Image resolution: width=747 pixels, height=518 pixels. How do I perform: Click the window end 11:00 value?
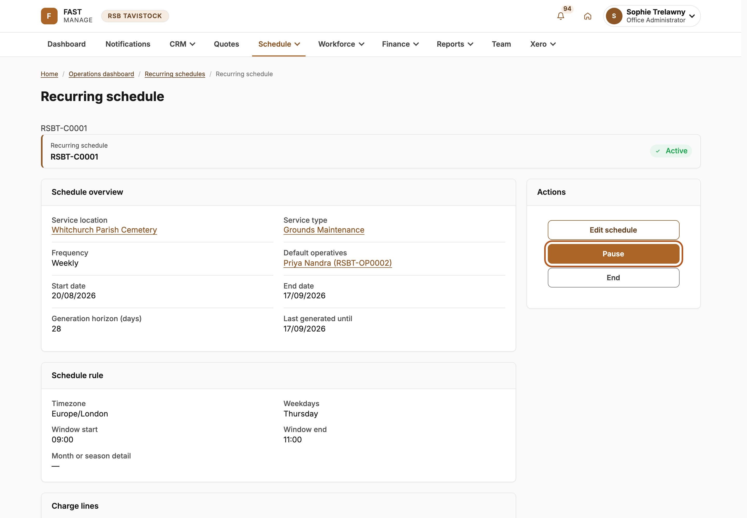(x=293, y=440)
